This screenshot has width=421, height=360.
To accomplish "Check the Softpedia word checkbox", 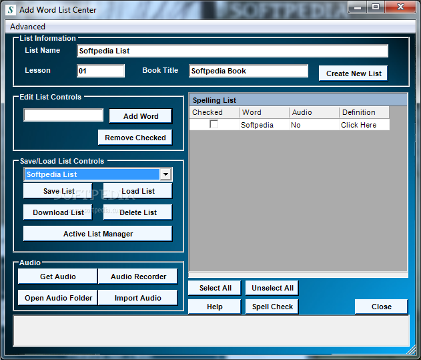I will [214, 124].
